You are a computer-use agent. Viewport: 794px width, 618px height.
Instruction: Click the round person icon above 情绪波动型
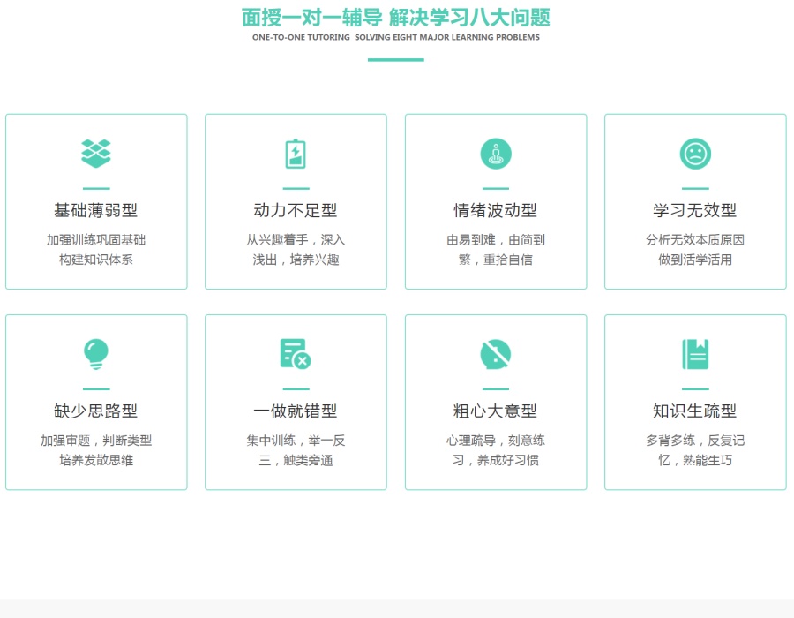point(496,154)
